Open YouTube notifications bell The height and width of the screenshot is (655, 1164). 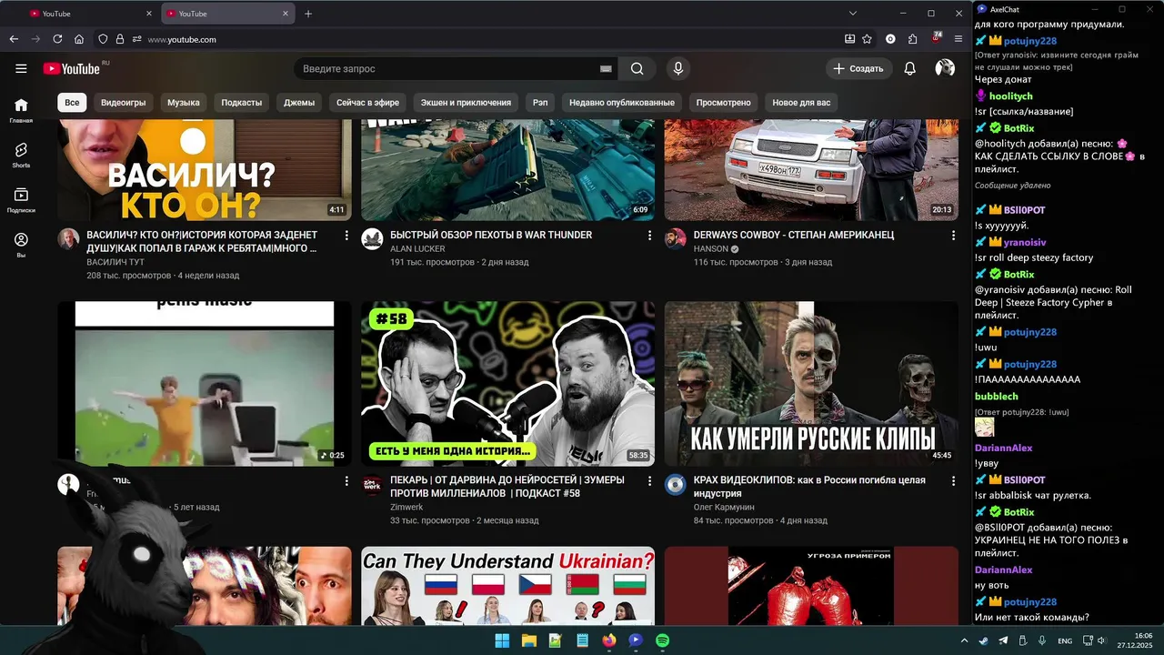(x=909, y=68)
